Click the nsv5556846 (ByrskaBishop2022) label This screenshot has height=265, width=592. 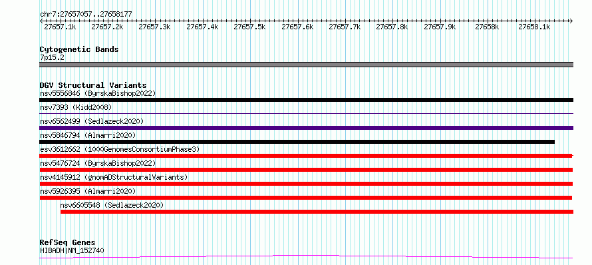pyautogui.click(x=98, y=93)
